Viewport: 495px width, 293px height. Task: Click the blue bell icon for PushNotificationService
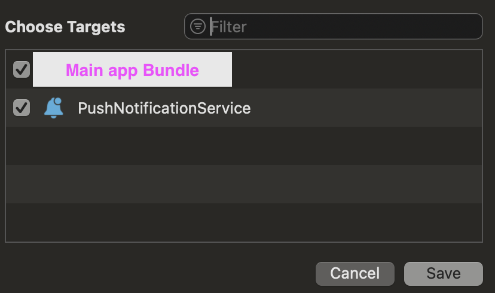[54, 108]
